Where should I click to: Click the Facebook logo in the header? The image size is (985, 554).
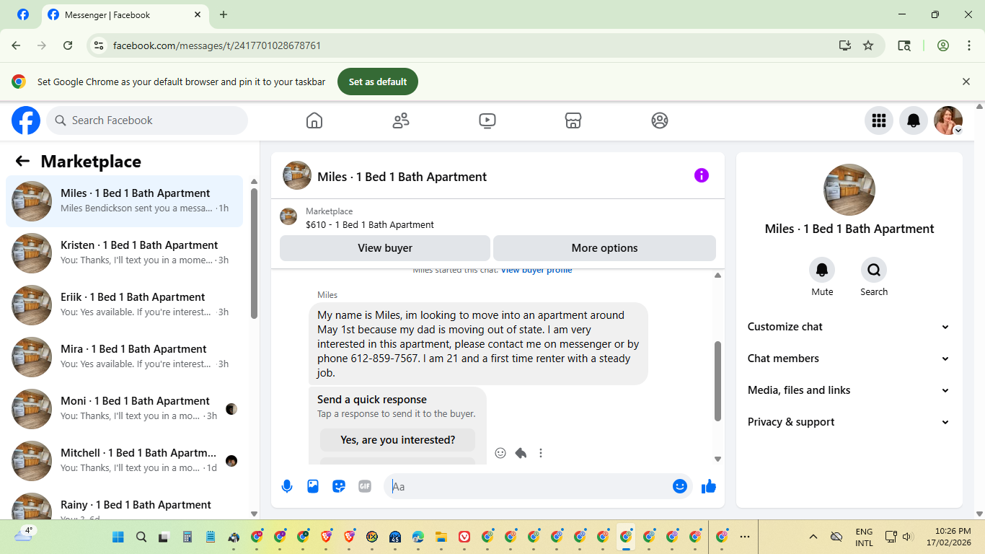tap(26, 120)
